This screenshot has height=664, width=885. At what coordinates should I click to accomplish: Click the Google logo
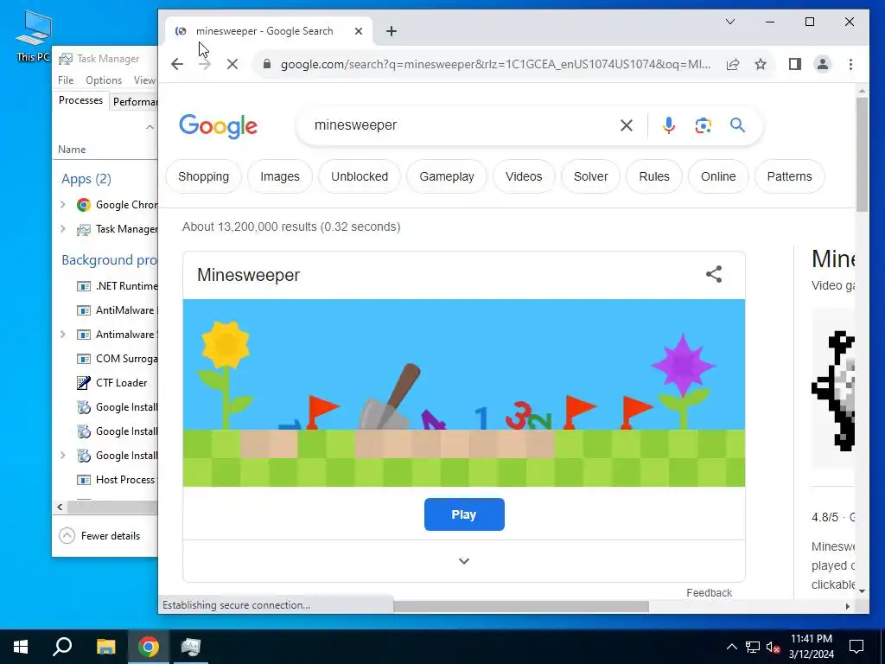click(x=219, y=126)
